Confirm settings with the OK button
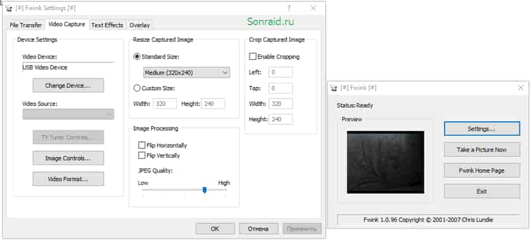Screen dimensions: 532x240 tap(215, 229)
